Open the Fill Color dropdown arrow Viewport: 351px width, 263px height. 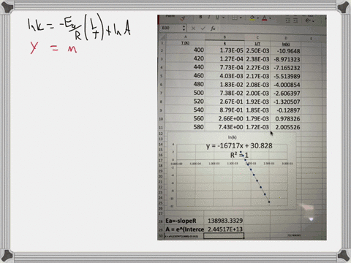(257, 18)
